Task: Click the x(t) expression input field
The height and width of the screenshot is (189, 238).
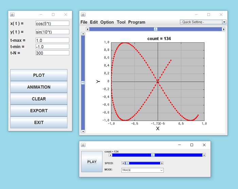Action: (x=52, y=23)
